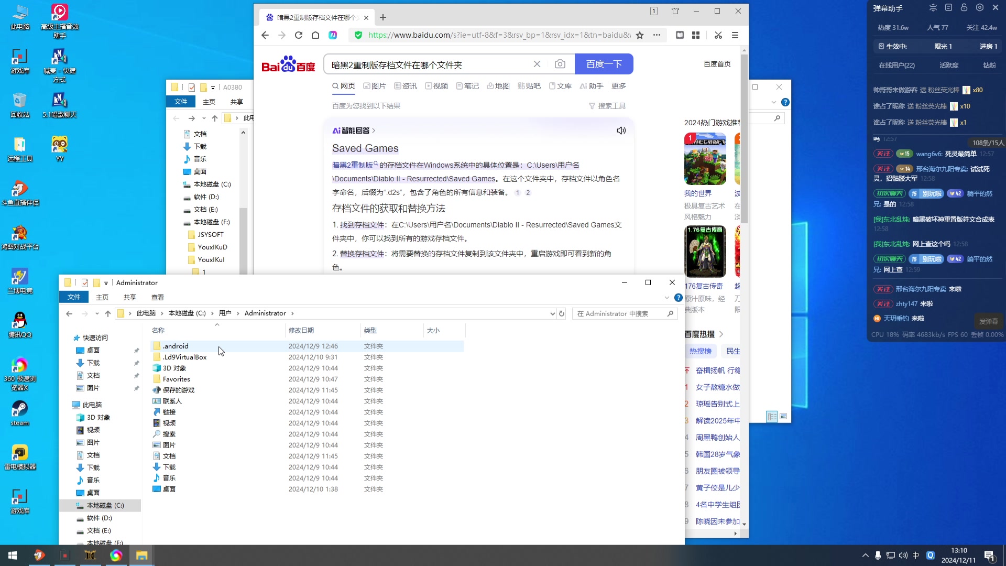Viewport: 1006px width, 566px height.
Task: Open the browser extensions grid icon
Action: click(x=696, y=35)
